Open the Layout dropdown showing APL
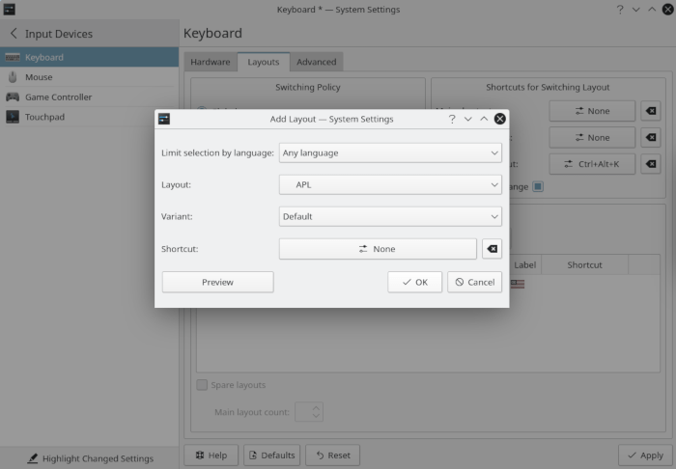676x469 pixels. [x=390, y=184]
